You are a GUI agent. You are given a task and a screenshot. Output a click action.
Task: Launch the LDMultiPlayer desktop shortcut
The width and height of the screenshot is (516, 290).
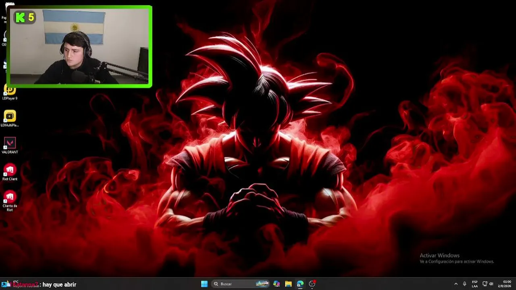pyautogui.click(x=10, y=118)
